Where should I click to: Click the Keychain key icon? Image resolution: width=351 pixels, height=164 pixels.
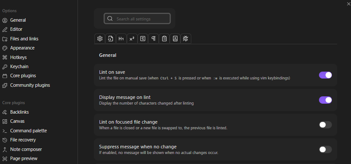click(x=5, y=67)
